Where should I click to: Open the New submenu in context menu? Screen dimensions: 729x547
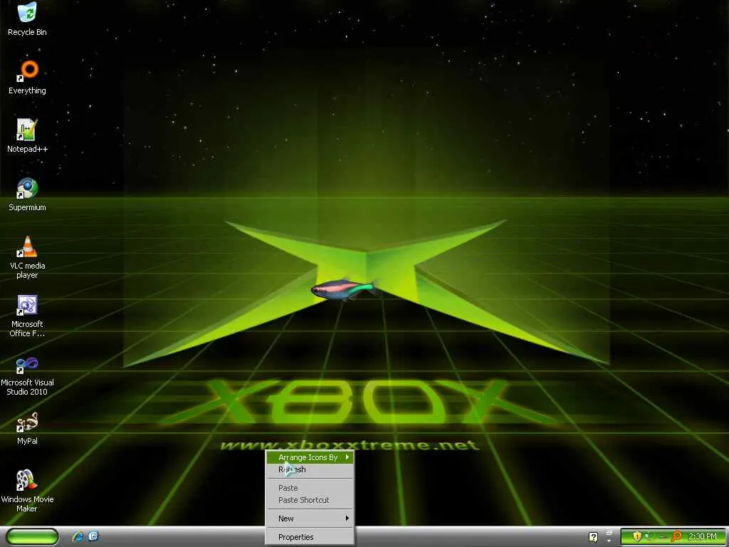coord(310,519)
